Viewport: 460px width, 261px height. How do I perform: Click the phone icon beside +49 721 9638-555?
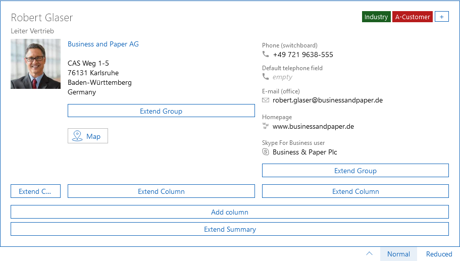[x=266, y=55]
